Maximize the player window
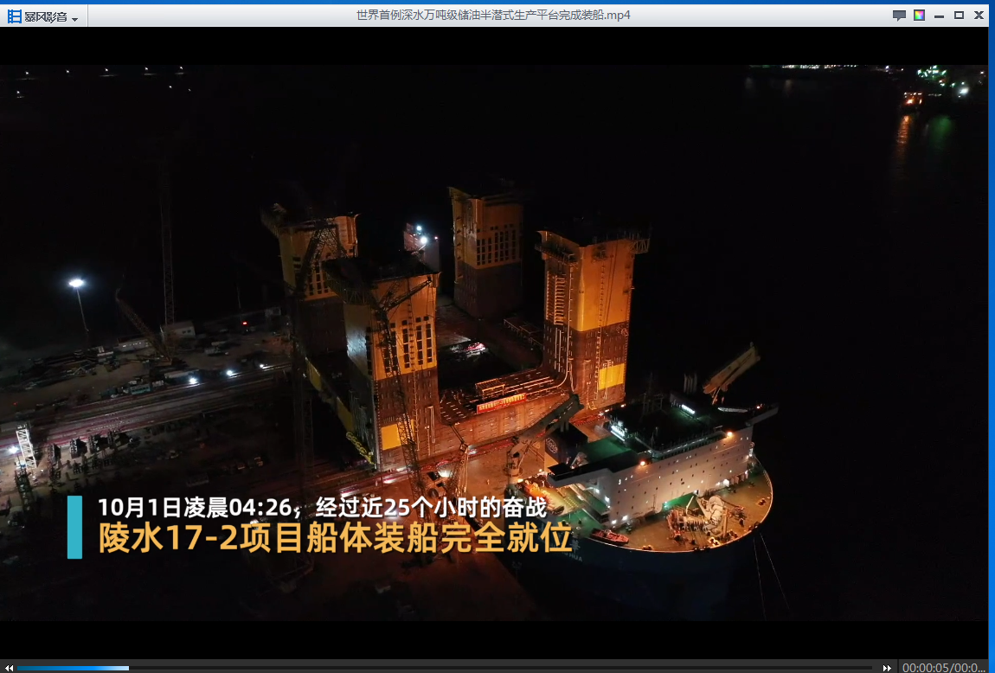995x673 pixels. [959, 16]
